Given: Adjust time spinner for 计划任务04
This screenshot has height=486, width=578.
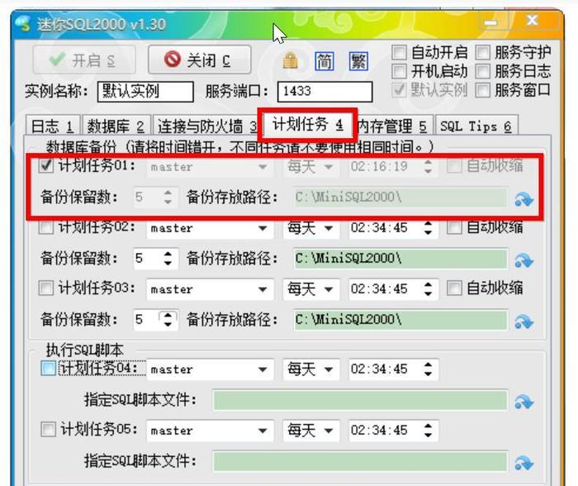Looking at the screenshot, I should click(x=428, y=369).
